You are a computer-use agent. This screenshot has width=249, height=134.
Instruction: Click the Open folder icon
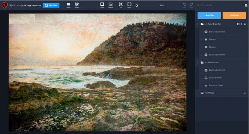(68, 4)
